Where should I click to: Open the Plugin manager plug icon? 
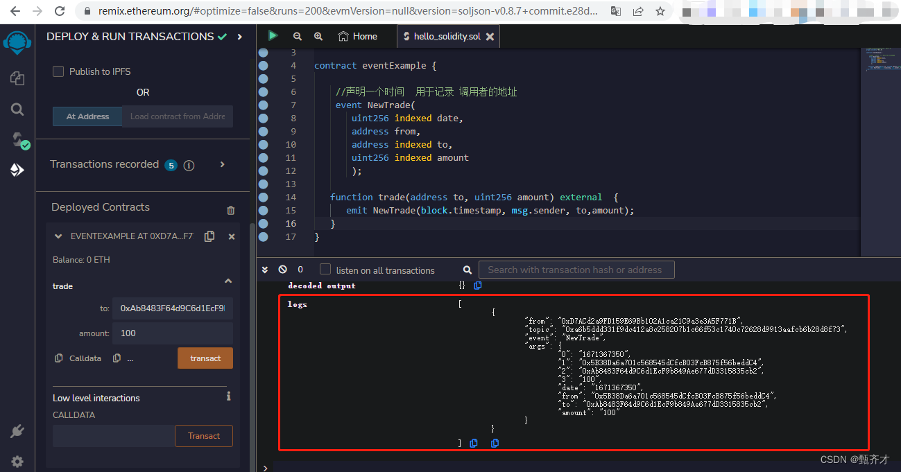click(x=17, y=431)
